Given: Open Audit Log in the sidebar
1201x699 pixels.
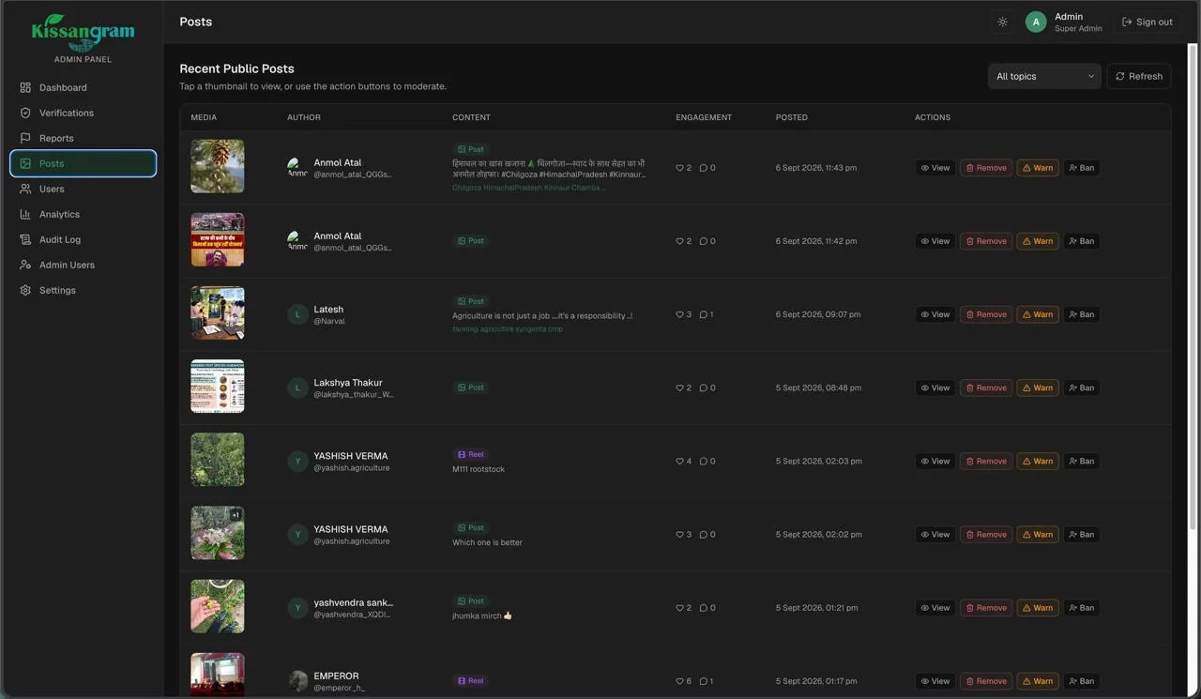Looking at the screenshot, I should pos(83,239).
